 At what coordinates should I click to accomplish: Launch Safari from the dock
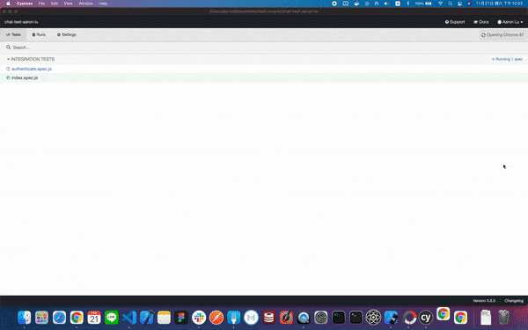coord(59,318)
